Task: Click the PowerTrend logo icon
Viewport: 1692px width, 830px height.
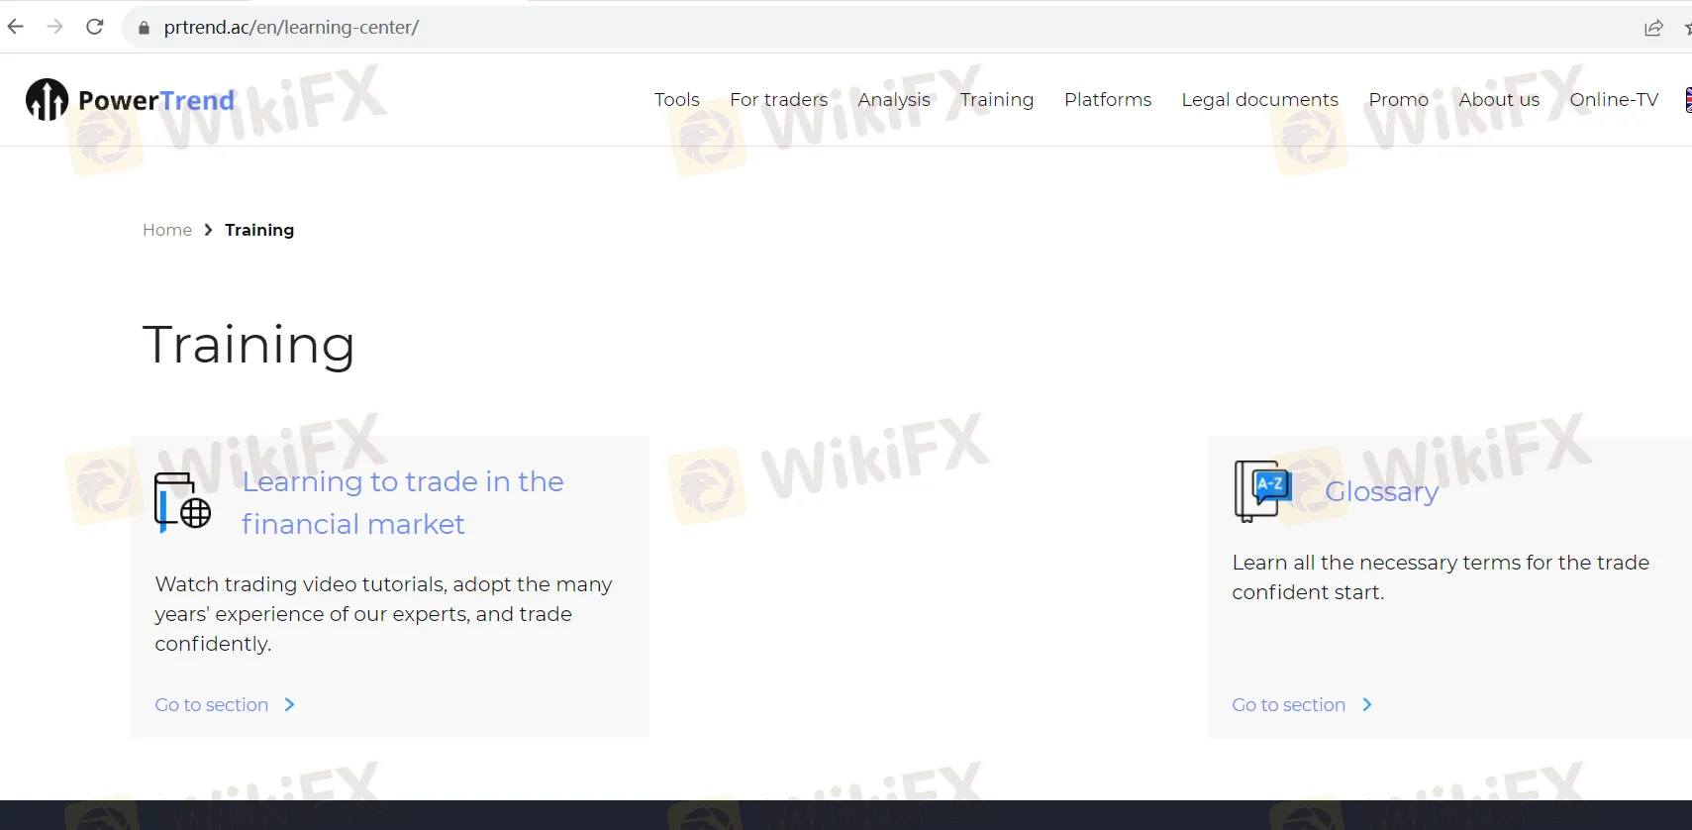Action: 47,99
